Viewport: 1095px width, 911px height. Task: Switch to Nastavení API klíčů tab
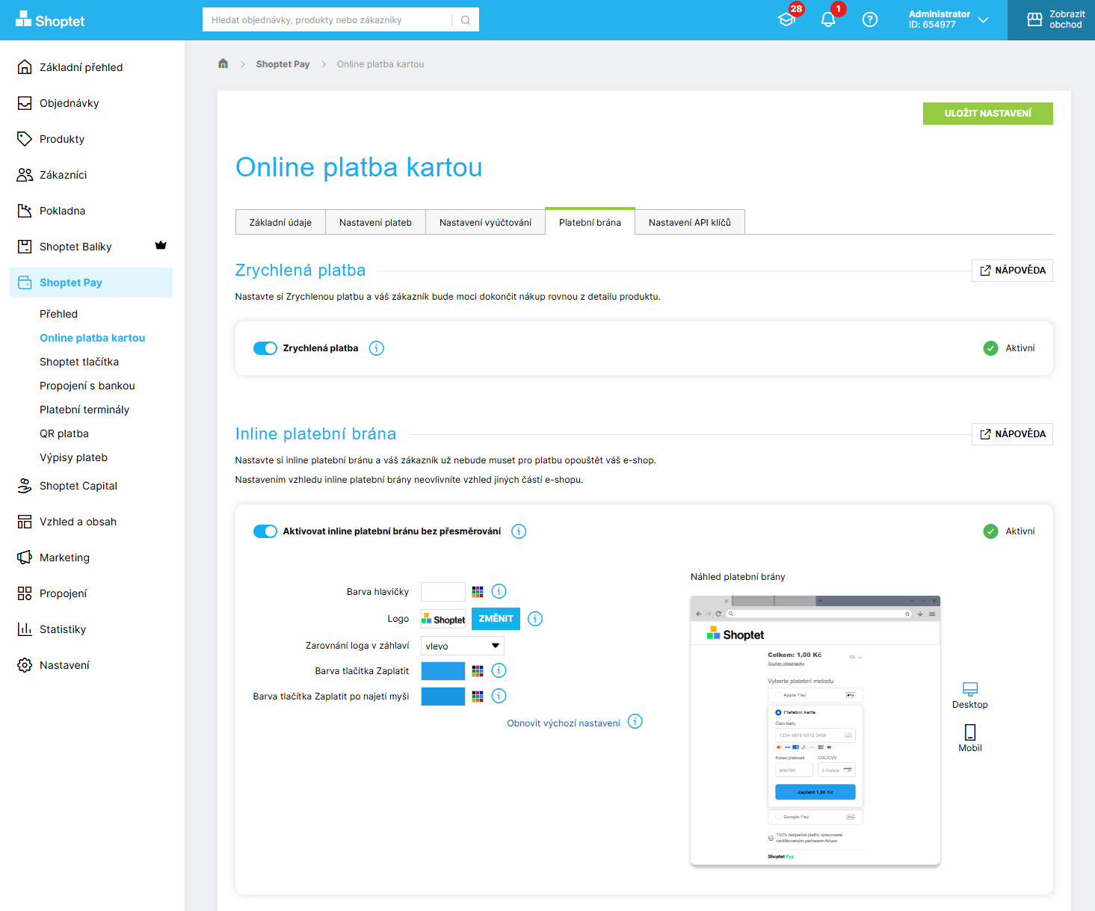tap(689, 222)
